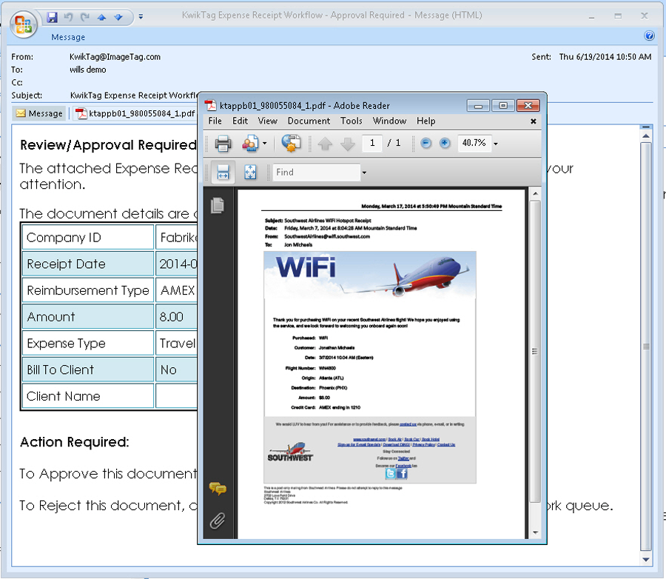Viewport: 666px width, 579px height.
Task: Expand the Collaborate dropdown arrow
Action: tap(265, 144)
